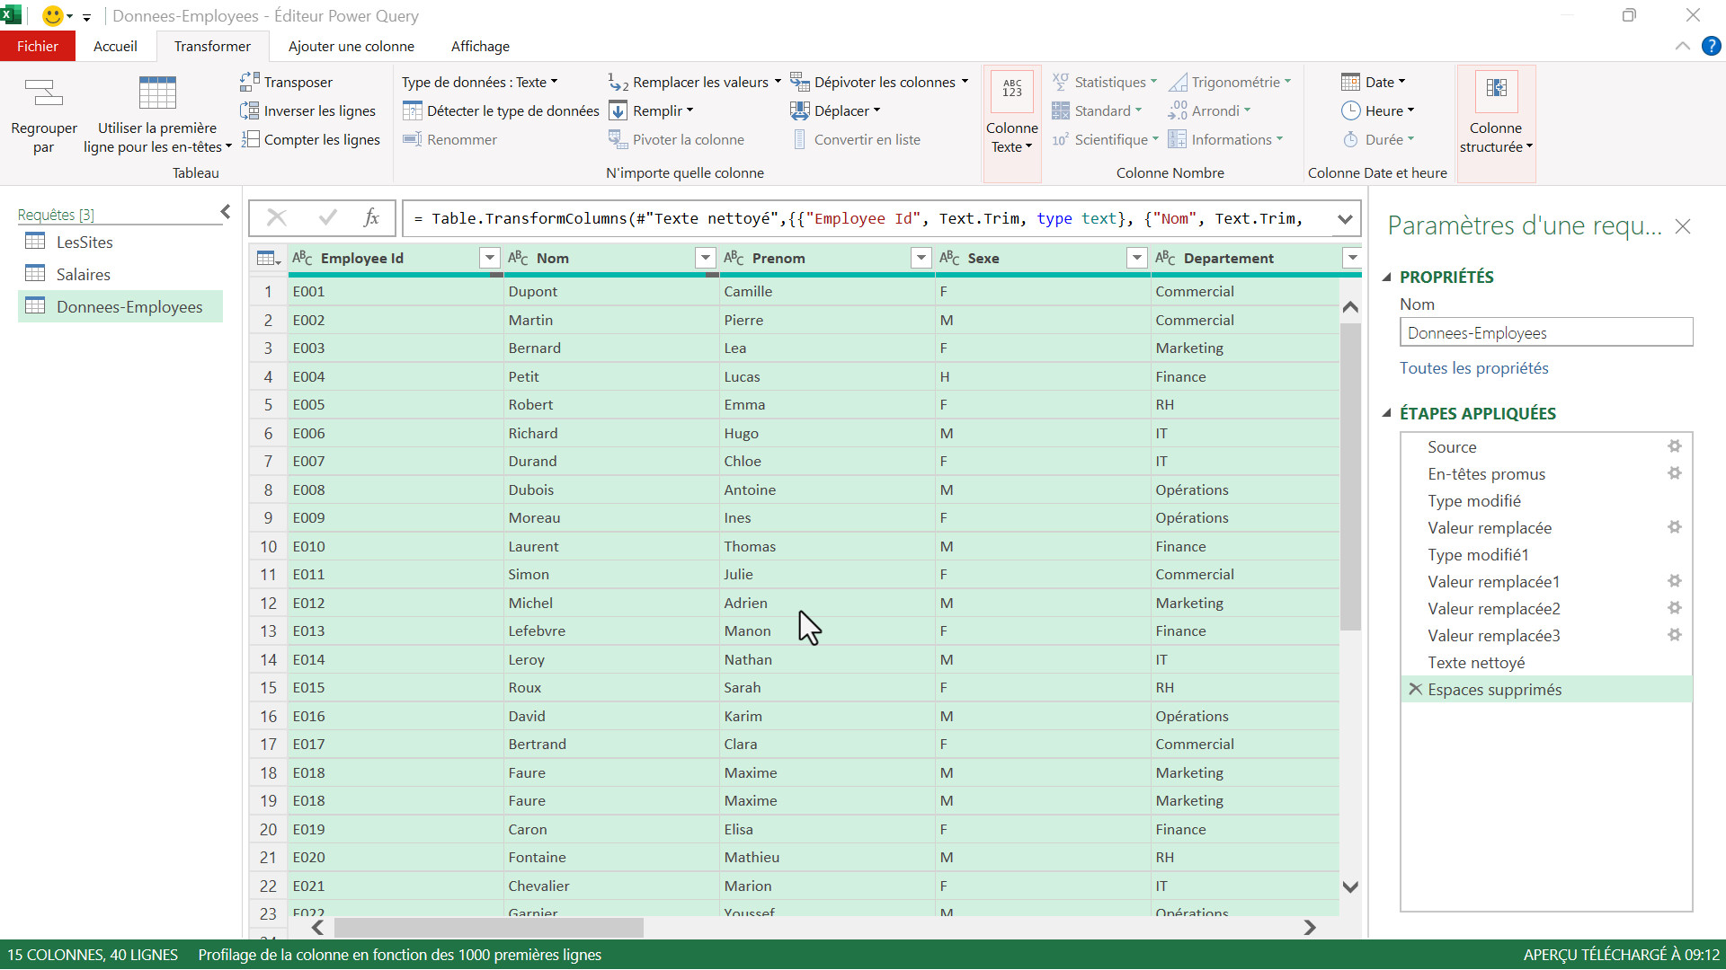Image resolution: width=1726 pixels, height=970 pixels.
Task: Click the Transposer table icon
Action: tap(250, 82)
